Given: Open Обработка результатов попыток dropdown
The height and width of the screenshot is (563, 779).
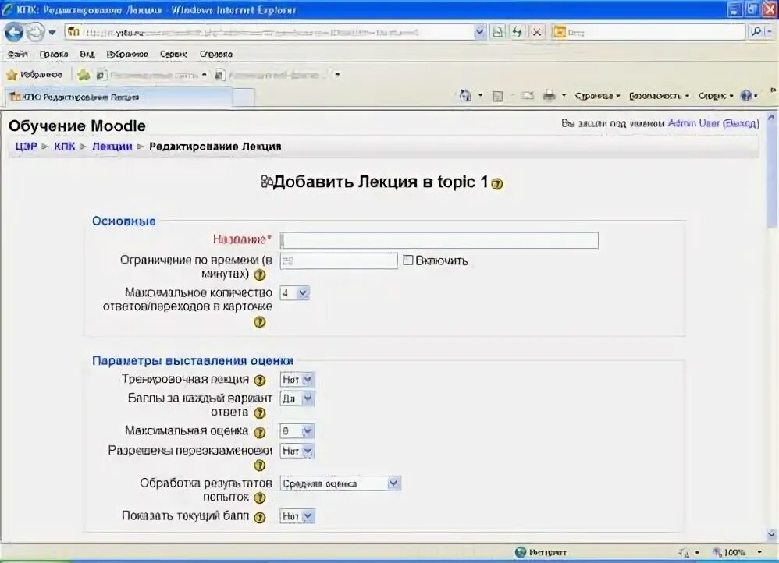Looking at the screenshot, I should (340, 483).
